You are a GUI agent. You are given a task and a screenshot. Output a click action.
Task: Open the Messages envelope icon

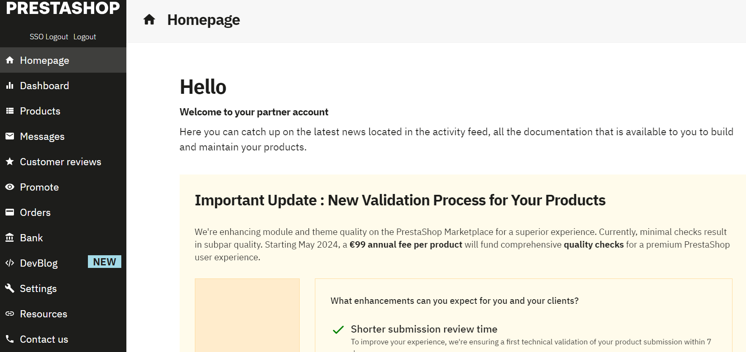click(10, 136)
